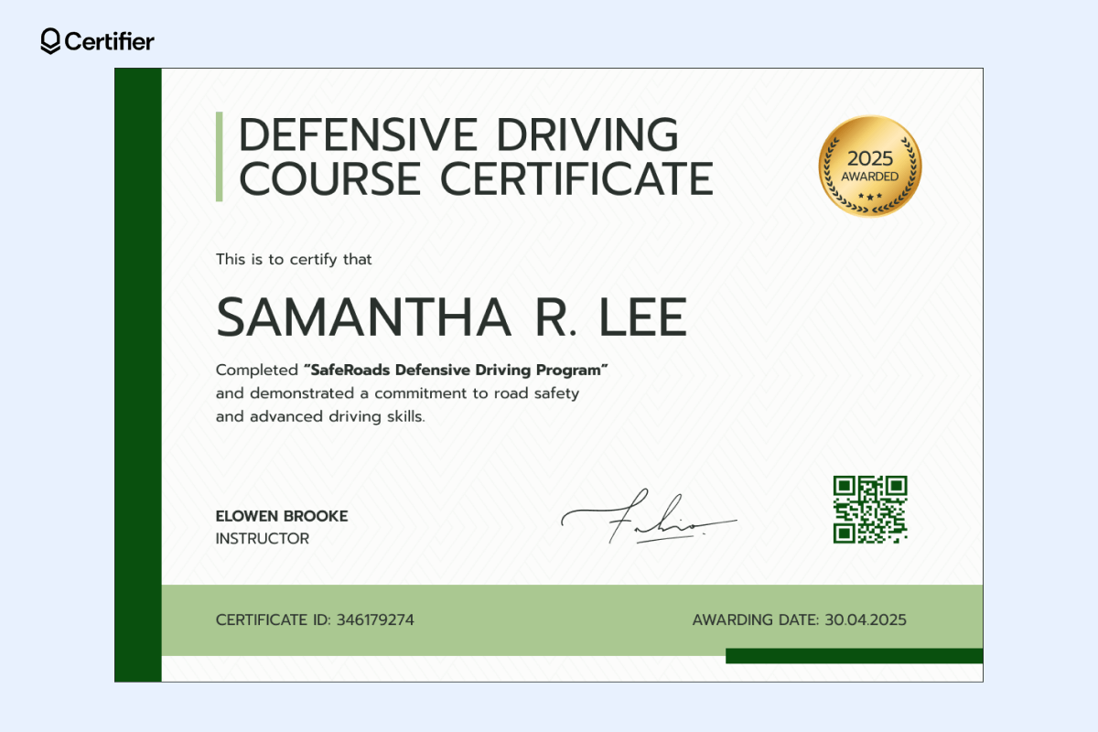Click the green QR code
1098x732 pixels.
(869, 510)
